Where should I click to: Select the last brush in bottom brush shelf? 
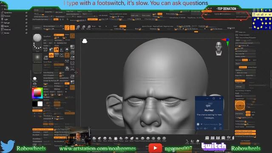tap(164, 139)
